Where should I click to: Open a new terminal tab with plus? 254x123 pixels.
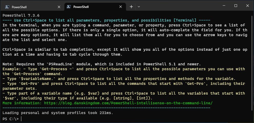point(131,7)
